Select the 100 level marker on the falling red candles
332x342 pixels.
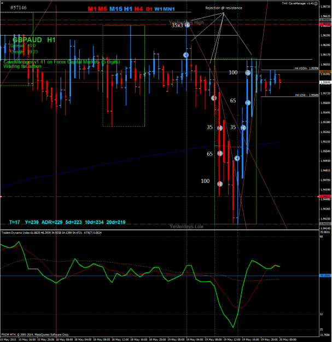click(x=220, y=184)
